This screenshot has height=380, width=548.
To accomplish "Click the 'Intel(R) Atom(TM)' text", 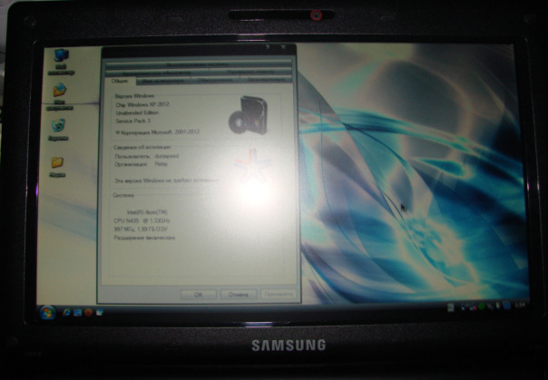I will click(x=147, y=212).
